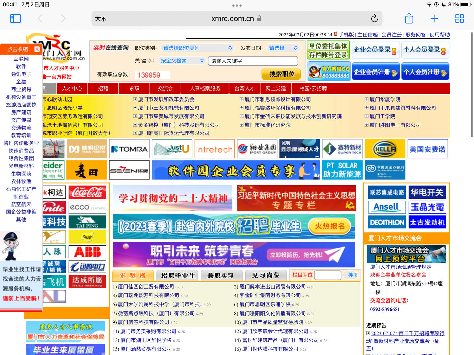Click the Coca-Cola logo
Image resolution: width=474 pixels, height=355 pixels.
[87, 192]
